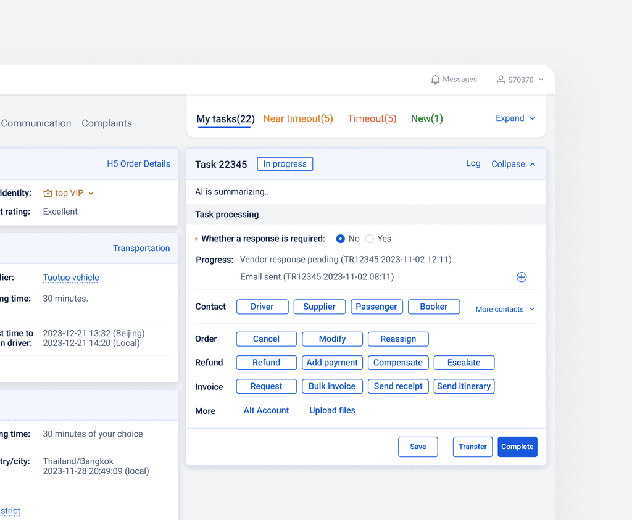
Task: Reassign the order
Action: coord(398,339)
